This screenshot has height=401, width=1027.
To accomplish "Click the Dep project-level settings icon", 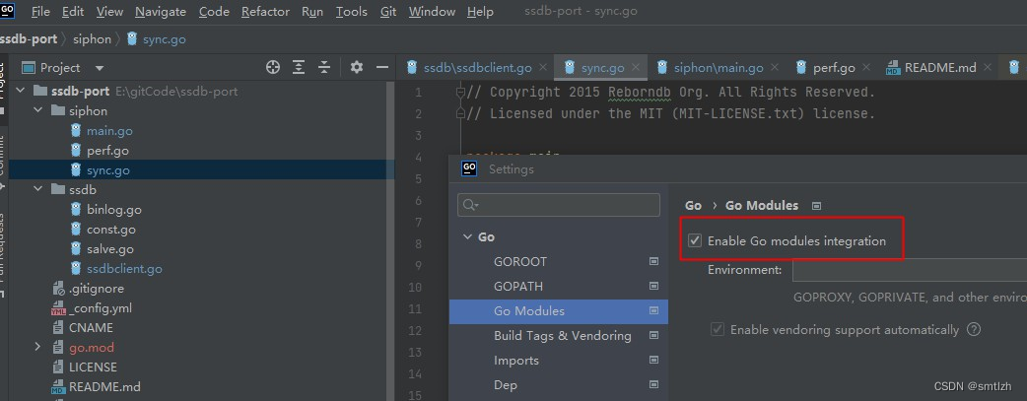I will tap(653, 385).
